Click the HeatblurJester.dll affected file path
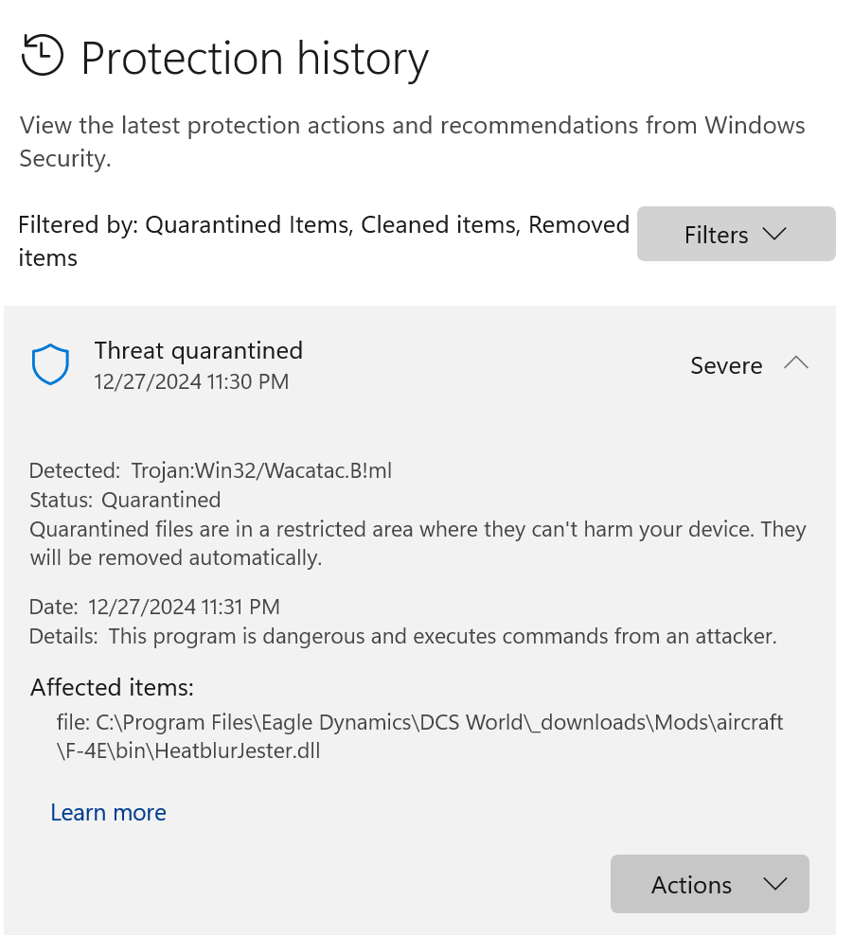The width and height of the screenshot is (853, 935). coord(419,736)
